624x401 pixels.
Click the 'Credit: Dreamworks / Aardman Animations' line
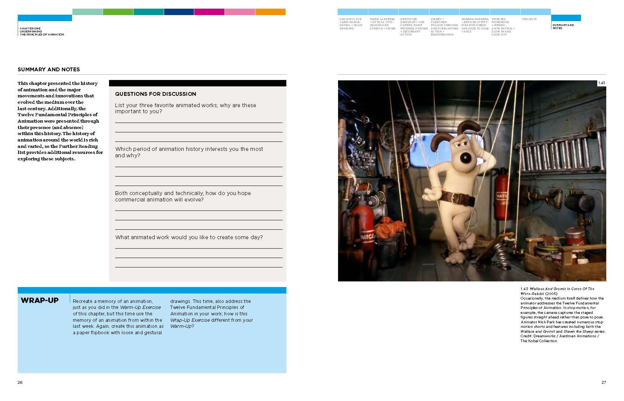click(559, 336)
